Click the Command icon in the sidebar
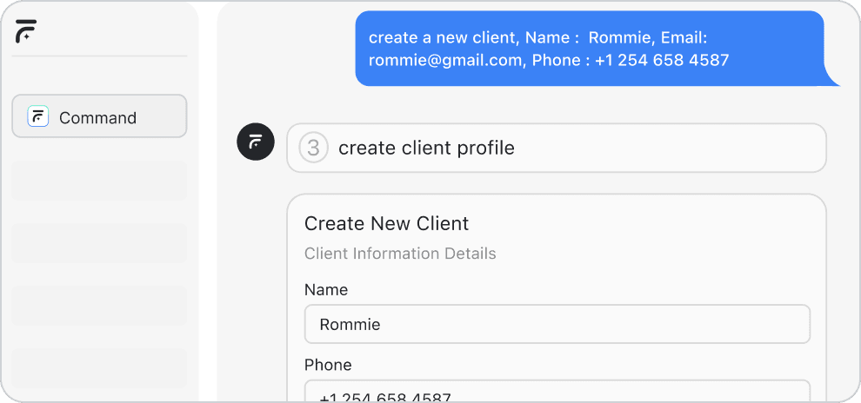The width and height of the screenshot is (861, 403). (x=38, y=116)
